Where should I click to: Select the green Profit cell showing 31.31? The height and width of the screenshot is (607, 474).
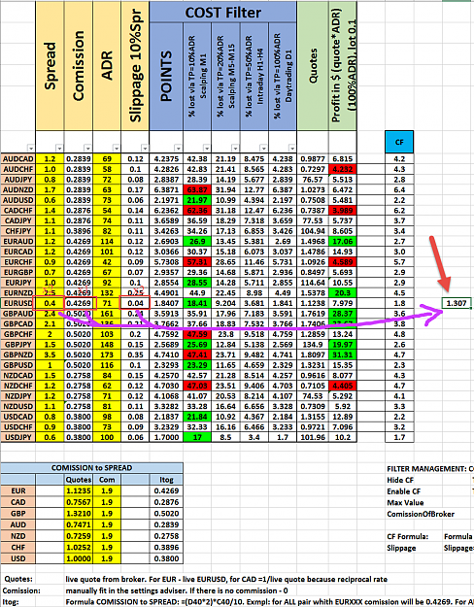coord(342,355)
